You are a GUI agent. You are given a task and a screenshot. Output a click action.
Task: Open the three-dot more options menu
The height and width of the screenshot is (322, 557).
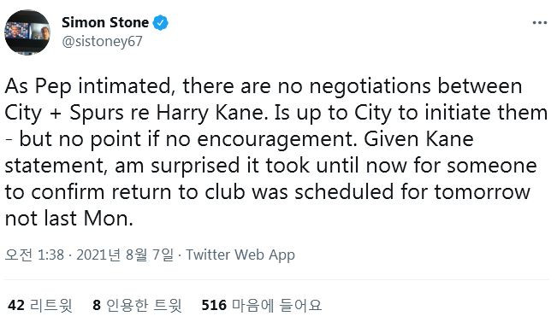coord(539,23)
